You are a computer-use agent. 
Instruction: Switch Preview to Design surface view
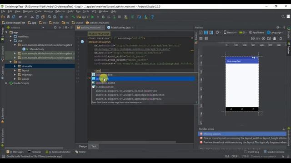[201, 33]
